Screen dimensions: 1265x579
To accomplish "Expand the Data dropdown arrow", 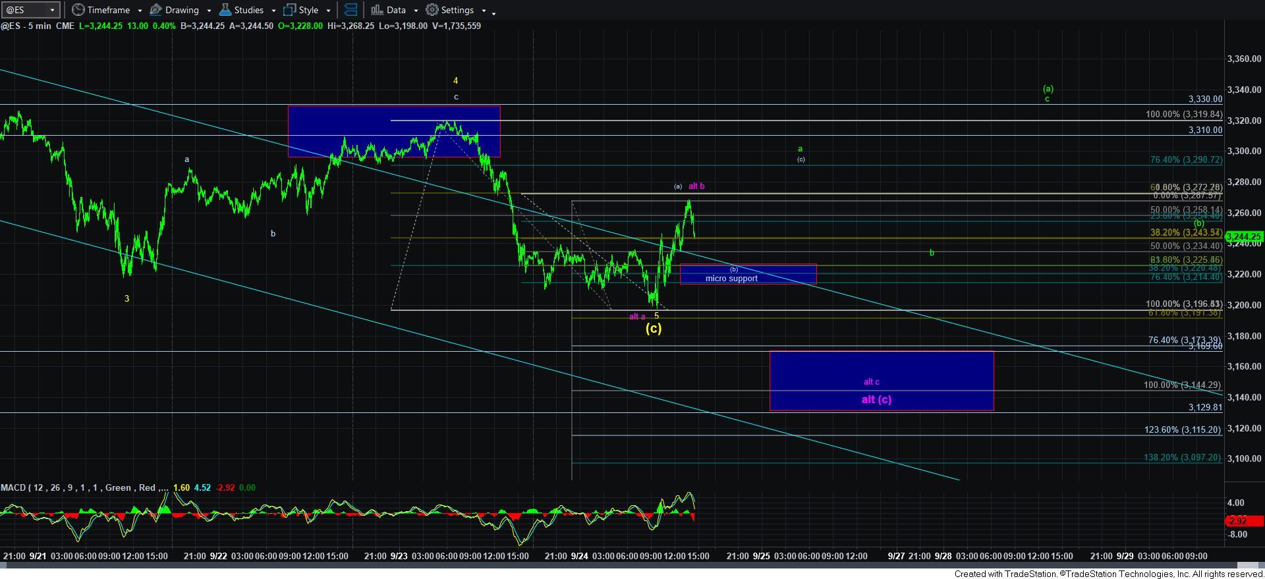I will pos(416,11).
